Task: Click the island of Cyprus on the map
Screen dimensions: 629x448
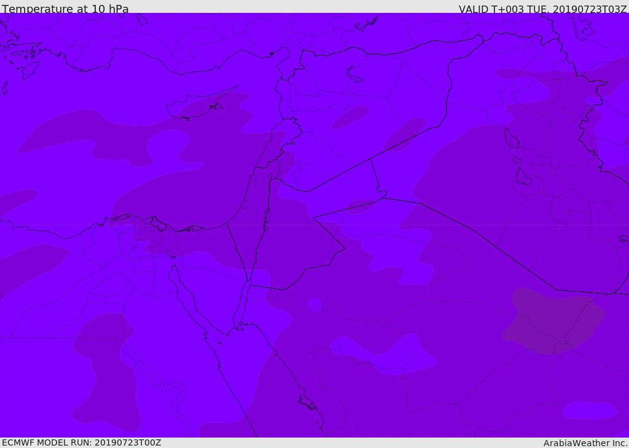Action: 196,106
